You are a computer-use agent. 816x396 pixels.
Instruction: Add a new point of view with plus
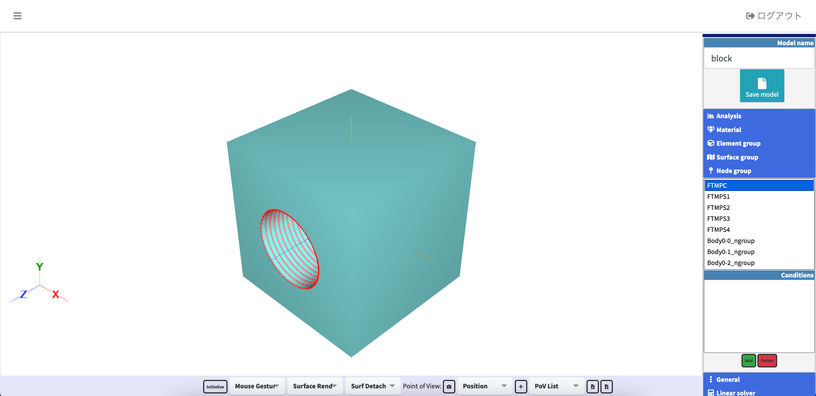click(520, 386)
